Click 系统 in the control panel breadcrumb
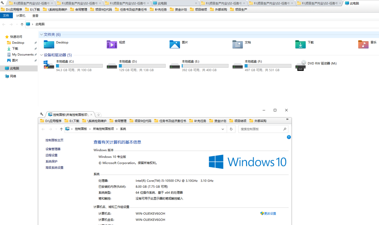Screen dimensions: 379x225 [x=123, y=129]
